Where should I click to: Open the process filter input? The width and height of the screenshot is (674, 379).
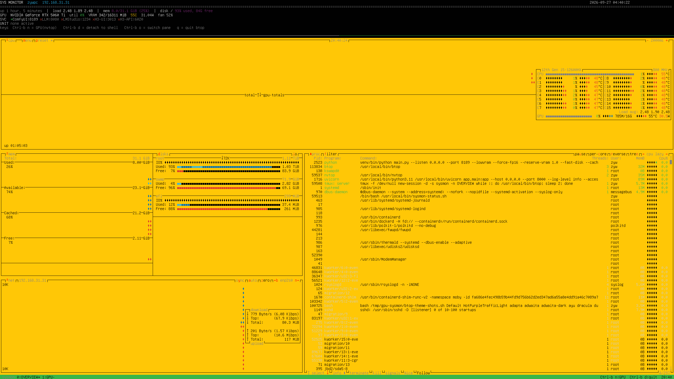coord(331,154)
